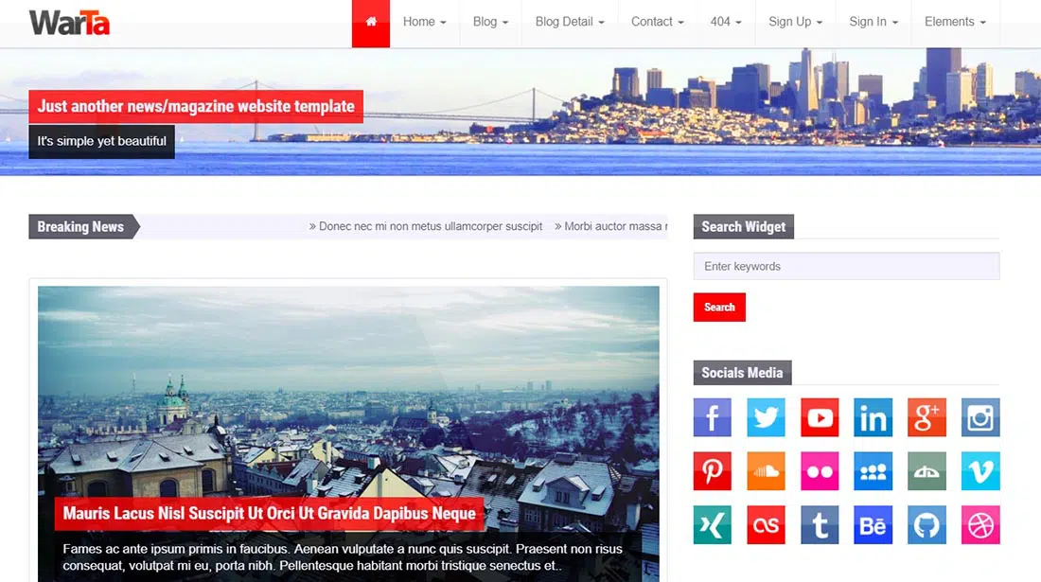
Task: Click the SoundCloud social icon
Action: pyautogui.click(x=766, y=471)
